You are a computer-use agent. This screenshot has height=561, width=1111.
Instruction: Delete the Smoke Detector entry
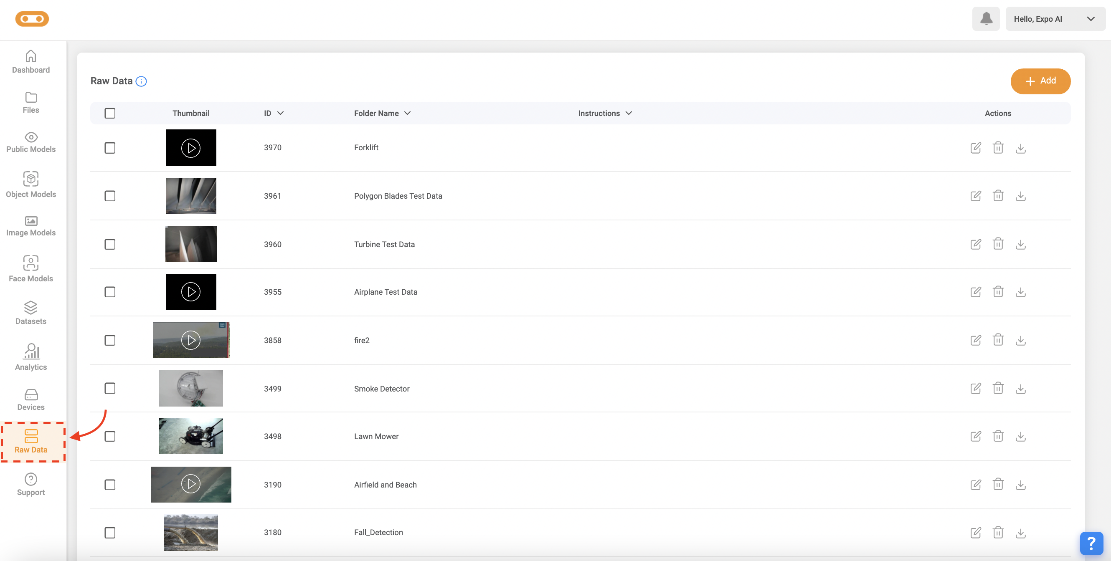tap(997, 389)
